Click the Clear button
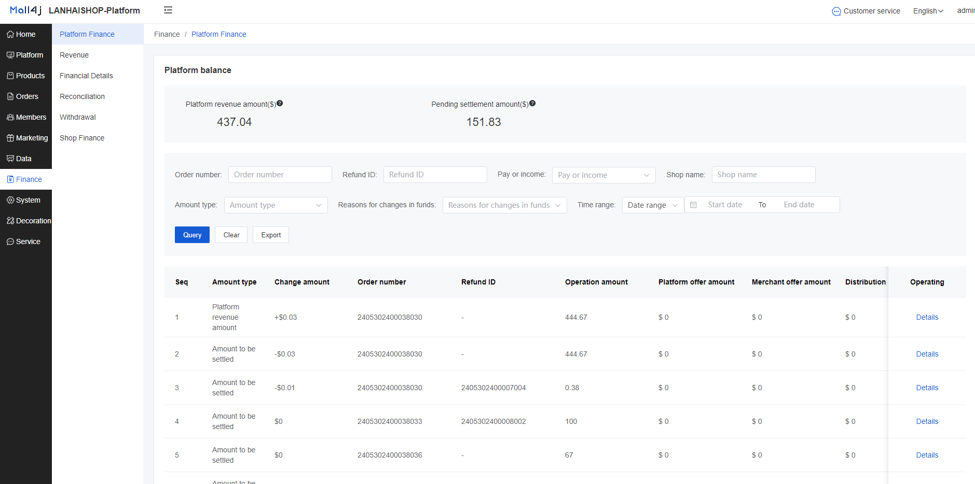Viewport: 975px width, 484px height. coord(231,235)
